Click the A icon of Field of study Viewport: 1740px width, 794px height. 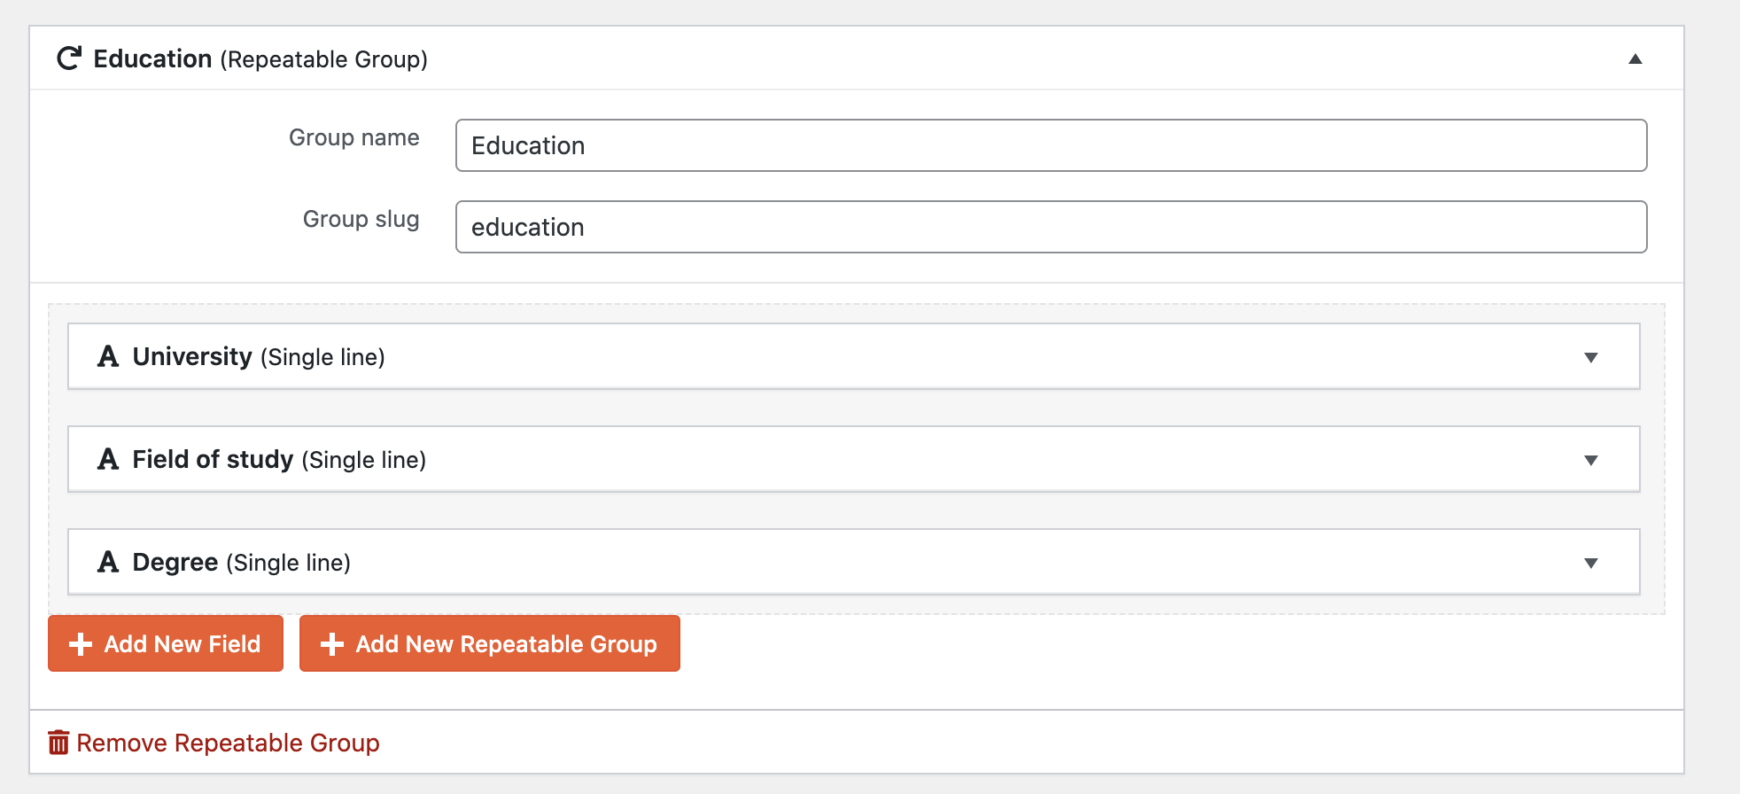[x=108, y=459]
